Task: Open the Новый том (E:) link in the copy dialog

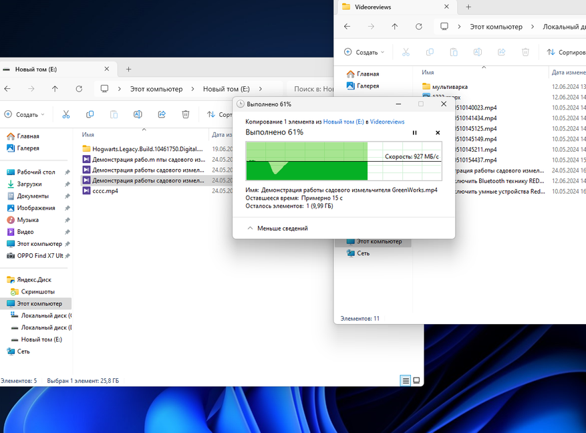Action: pos(343,122)
